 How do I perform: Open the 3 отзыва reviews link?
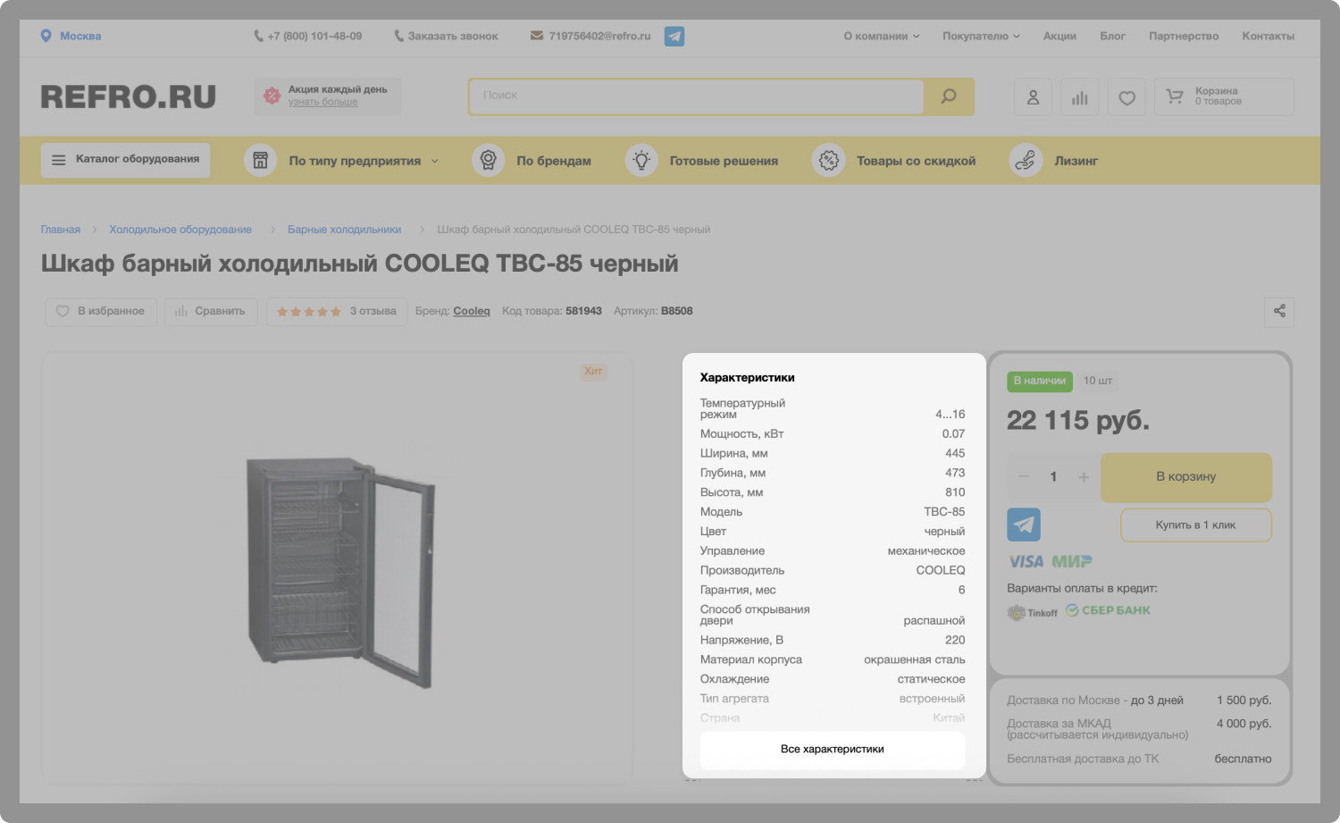click(373, 311)
